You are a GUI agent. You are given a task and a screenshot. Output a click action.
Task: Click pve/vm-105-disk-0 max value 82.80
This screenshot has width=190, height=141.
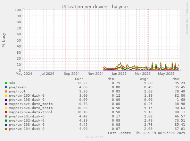[180, 96]
